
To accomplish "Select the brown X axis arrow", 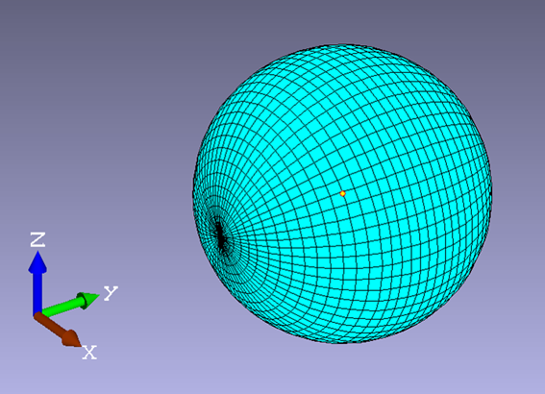I will pos(58,329).
